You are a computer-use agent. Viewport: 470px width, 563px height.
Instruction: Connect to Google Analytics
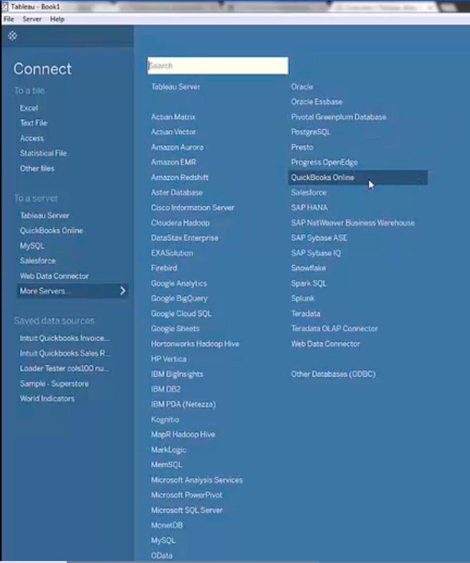[179, 284]
